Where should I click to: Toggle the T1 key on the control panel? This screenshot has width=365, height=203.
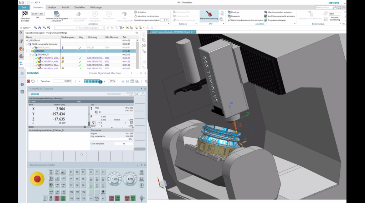(71, 172)
